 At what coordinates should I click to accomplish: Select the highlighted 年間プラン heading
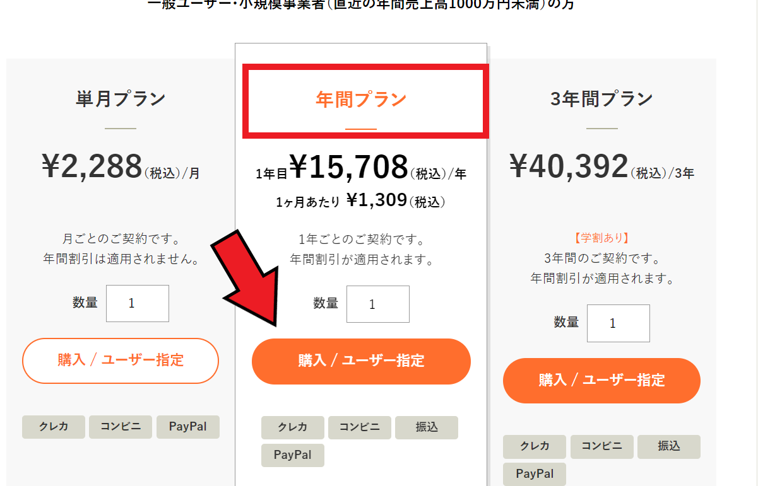(361, 99)
